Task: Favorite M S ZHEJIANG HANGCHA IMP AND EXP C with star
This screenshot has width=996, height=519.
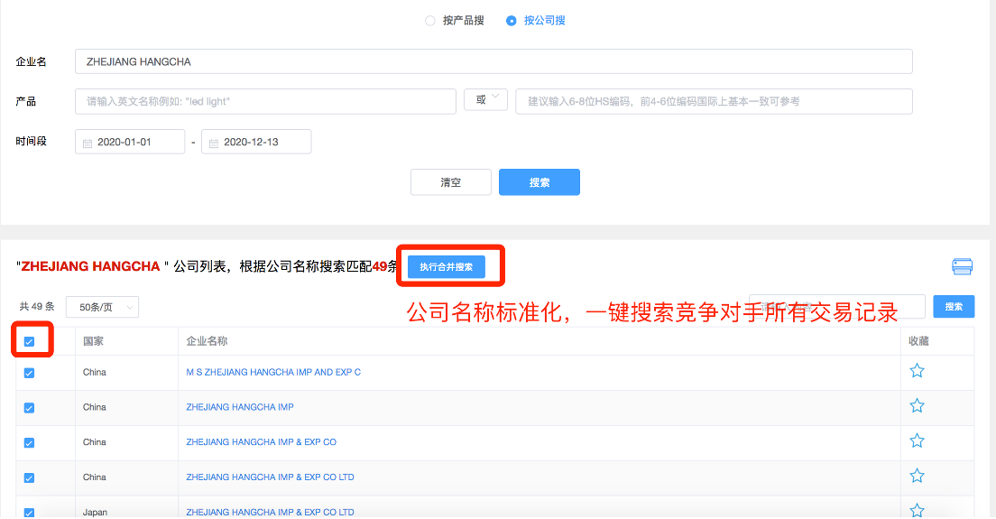Action: click(917, 370)
